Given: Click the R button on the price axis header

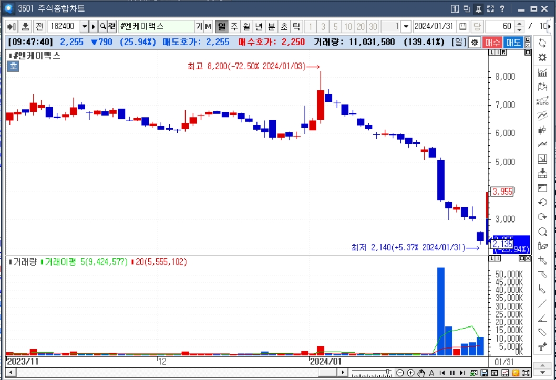Looking at the screenshot, I should coord(503,52).
